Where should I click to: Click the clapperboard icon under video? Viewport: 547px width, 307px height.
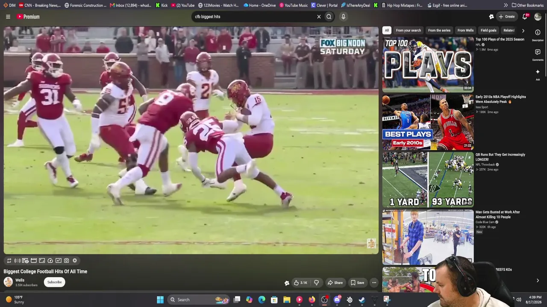(x=34, y=261)
